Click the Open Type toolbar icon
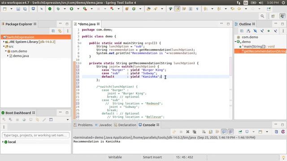Image resolution: width=287 pixels, height=161 pixels. pos(148,9)
